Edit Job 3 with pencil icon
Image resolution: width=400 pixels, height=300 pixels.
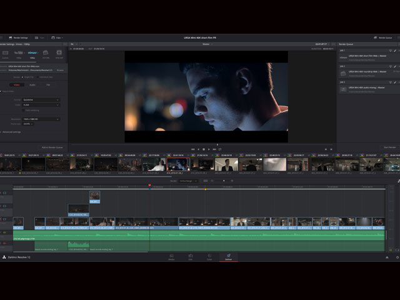coord(395,82)
